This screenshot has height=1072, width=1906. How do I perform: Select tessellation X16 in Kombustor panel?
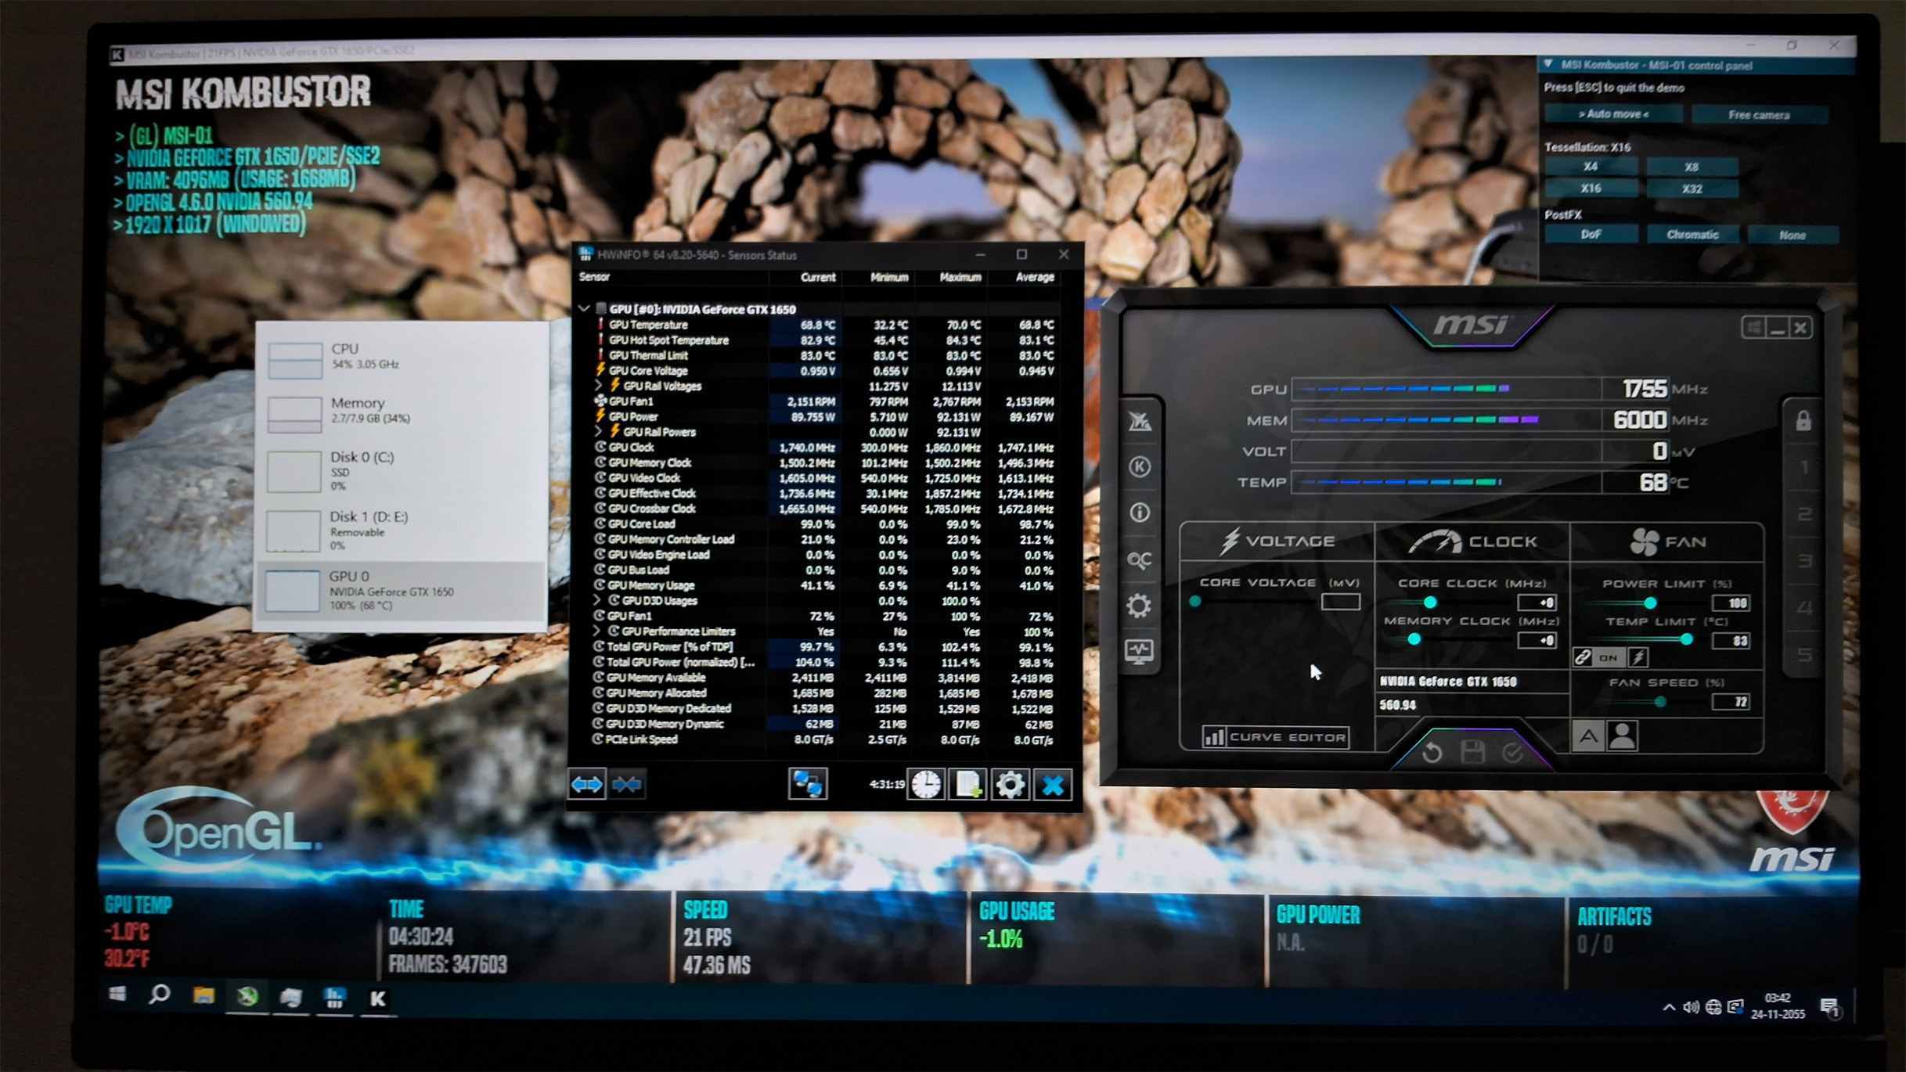tap(1590, 189)
